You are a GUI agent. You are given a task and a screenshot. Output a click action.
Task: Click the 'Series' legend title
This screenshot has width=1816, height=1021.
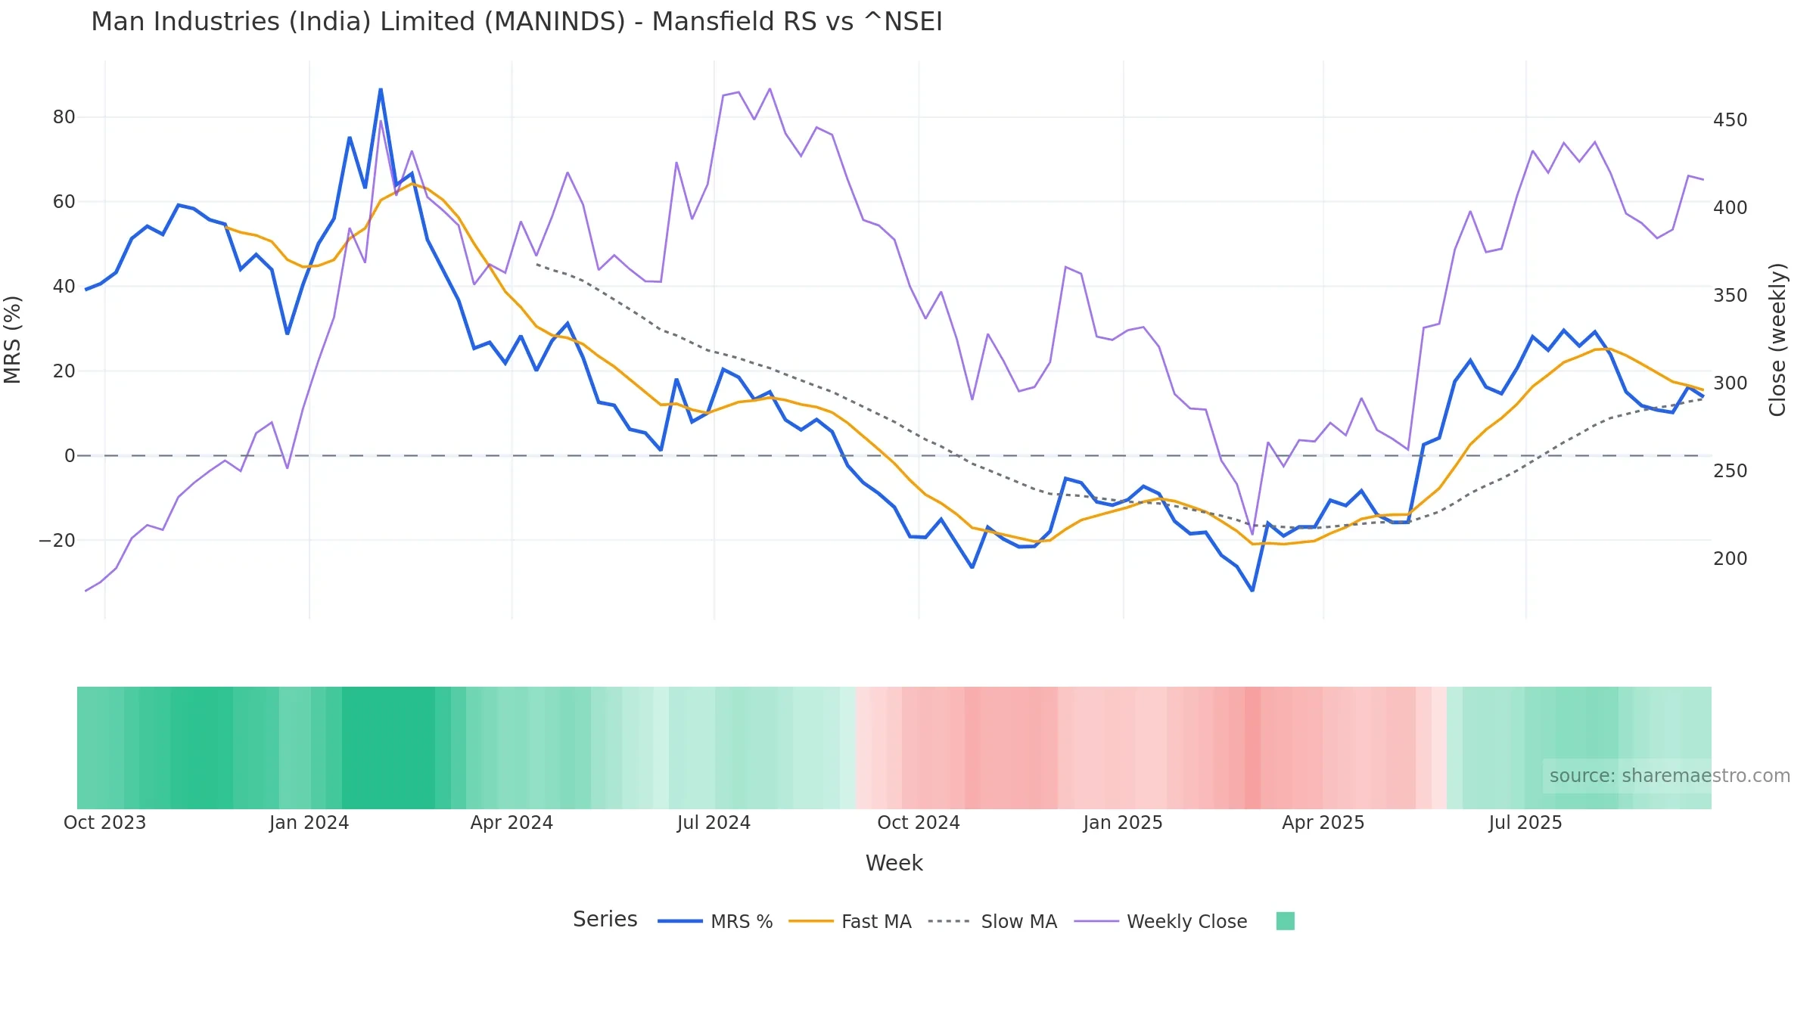605,920
